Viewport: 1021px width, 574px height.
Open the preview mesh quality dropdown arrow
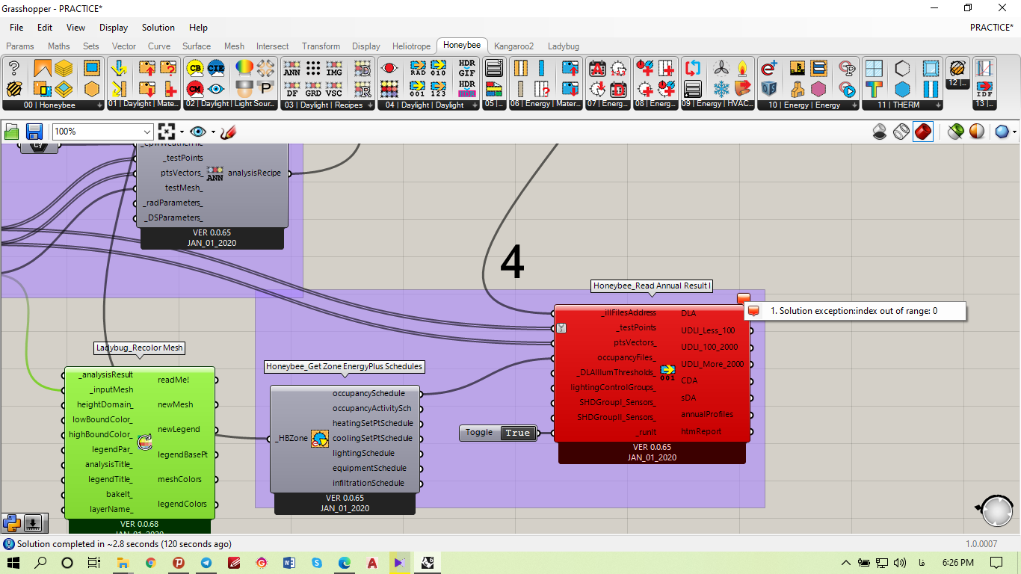pyautogui.click(x=1014, y=132)
